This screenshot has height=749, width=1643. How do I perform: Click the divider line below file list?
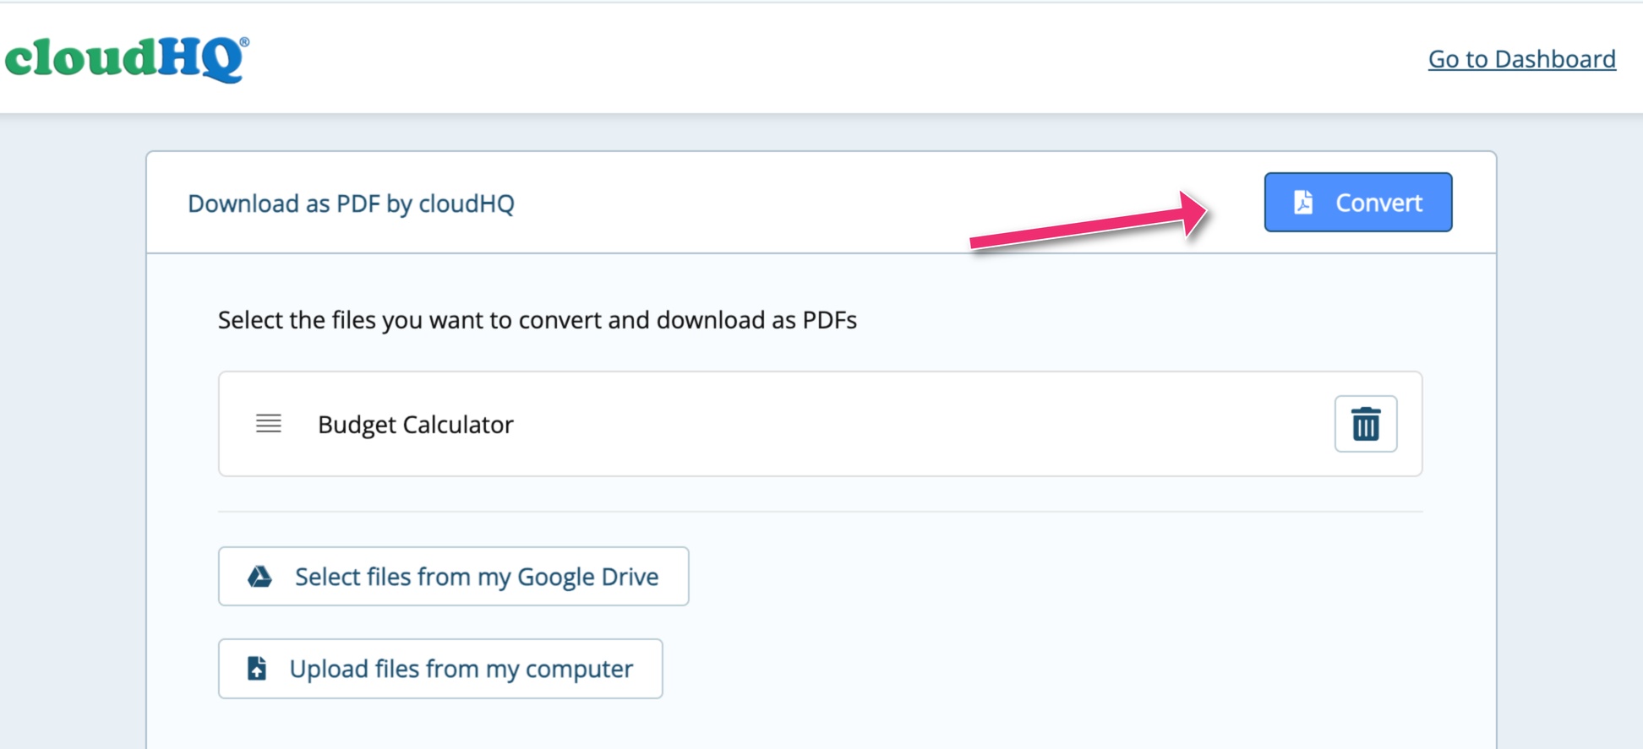820,512
